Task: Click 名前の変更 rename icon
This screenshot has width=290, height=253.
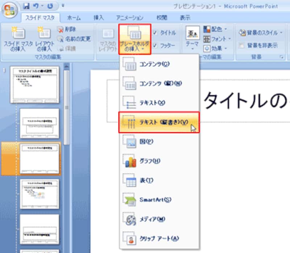Action: 61,39
